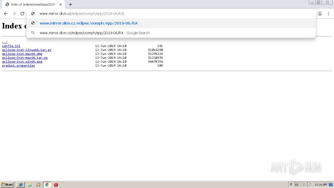Select the Index of /eclipse/oomph tab
This screenshot has width=334, height=188.
[x=33, y=4]
